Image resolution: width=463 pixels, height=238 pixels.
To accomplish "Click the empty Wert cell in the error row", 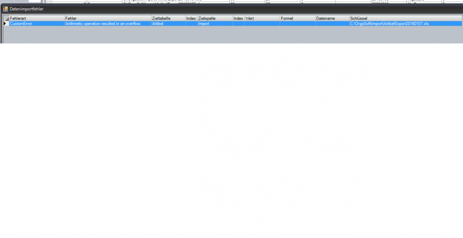I will click(262, 24).
